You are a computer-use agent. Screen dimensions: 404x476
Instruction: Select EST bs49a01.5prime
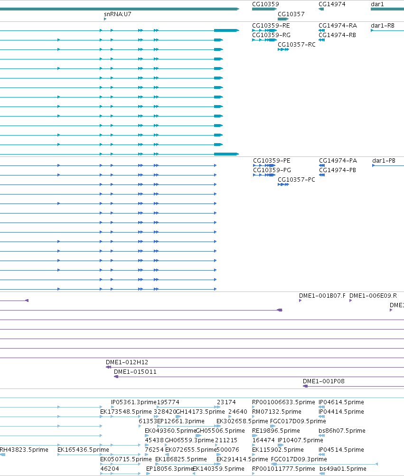(x=343, y=469)
